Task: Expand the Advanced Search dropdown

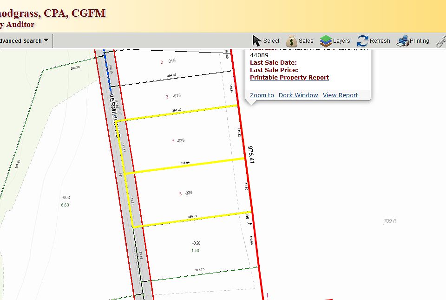Action: point(24,41)
